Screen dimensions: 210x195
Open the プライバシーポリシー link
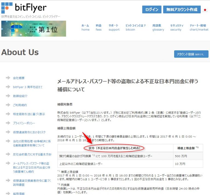[x=24, y=123]
